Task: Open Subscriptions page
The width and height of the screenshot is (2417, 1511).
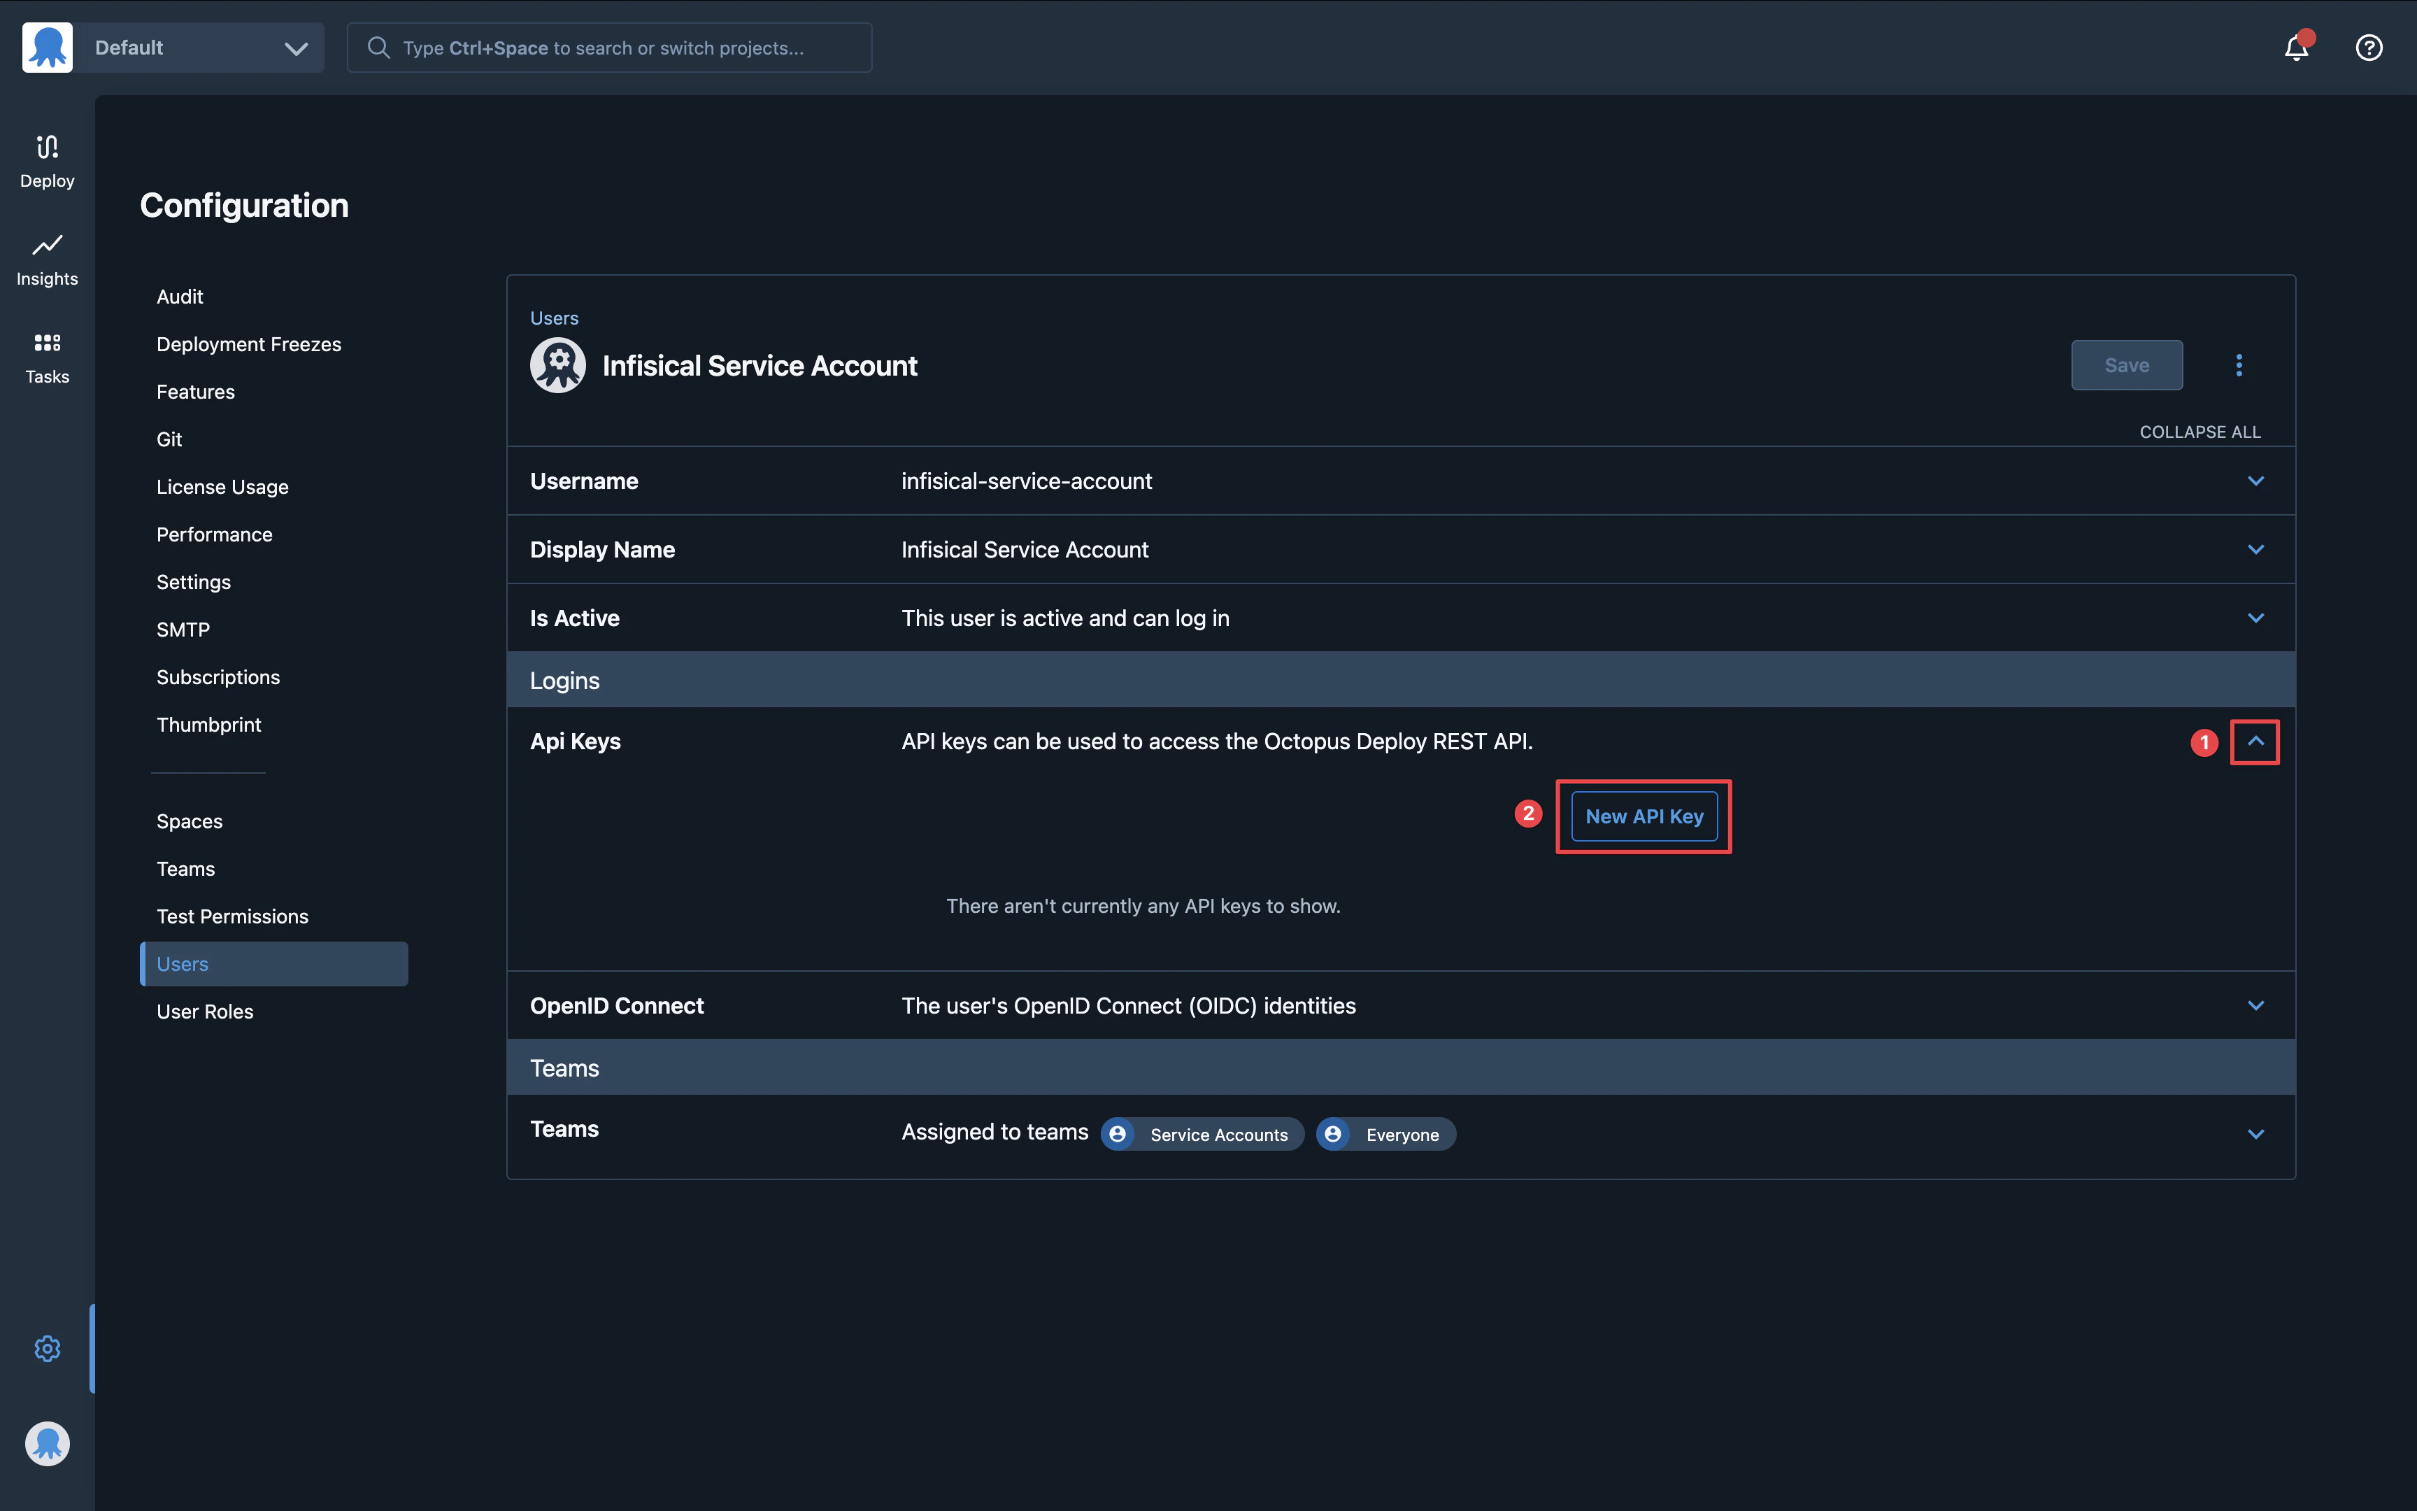Action: 218,676
